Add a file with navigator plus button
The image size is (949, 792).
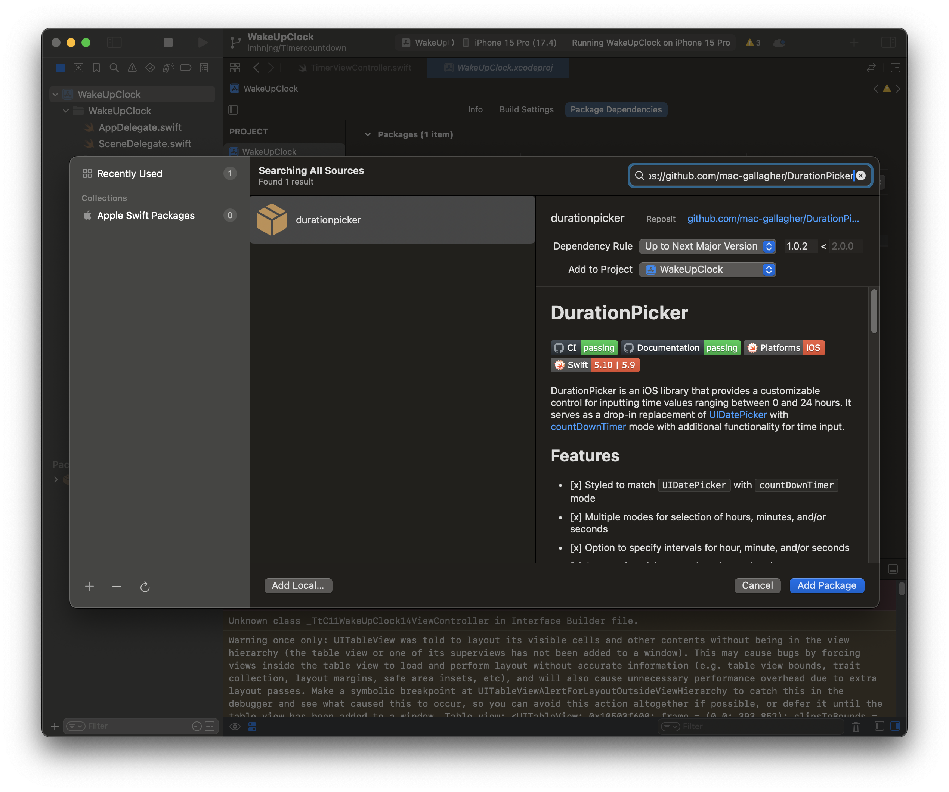pyautogui.click(x=55, y=727)
